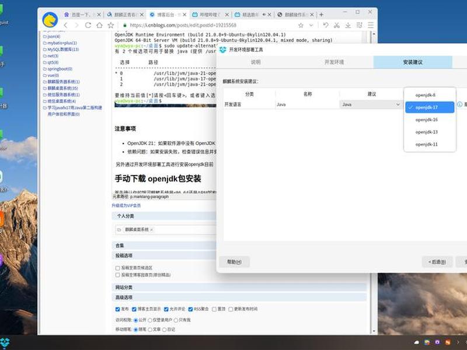
Task: Uncheck the 发布 checkbox
Action: [x=117, y=309]
